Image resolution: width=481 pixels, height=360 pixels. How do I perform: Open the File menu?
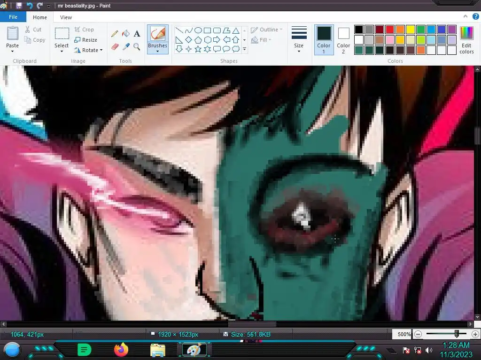[13, 17]
